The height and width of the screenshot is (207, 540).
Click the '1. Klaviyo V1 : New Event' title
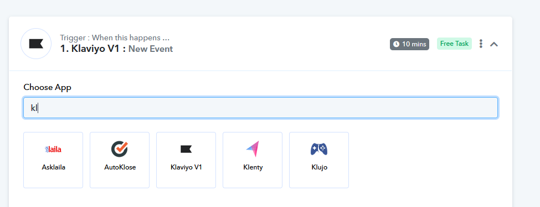coord(116,49)
